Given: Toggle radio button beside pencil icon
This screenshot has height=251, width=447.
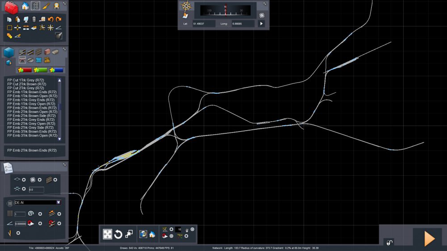Looking at the screenshot, I should pyautogui.click(x=18, y=233).
